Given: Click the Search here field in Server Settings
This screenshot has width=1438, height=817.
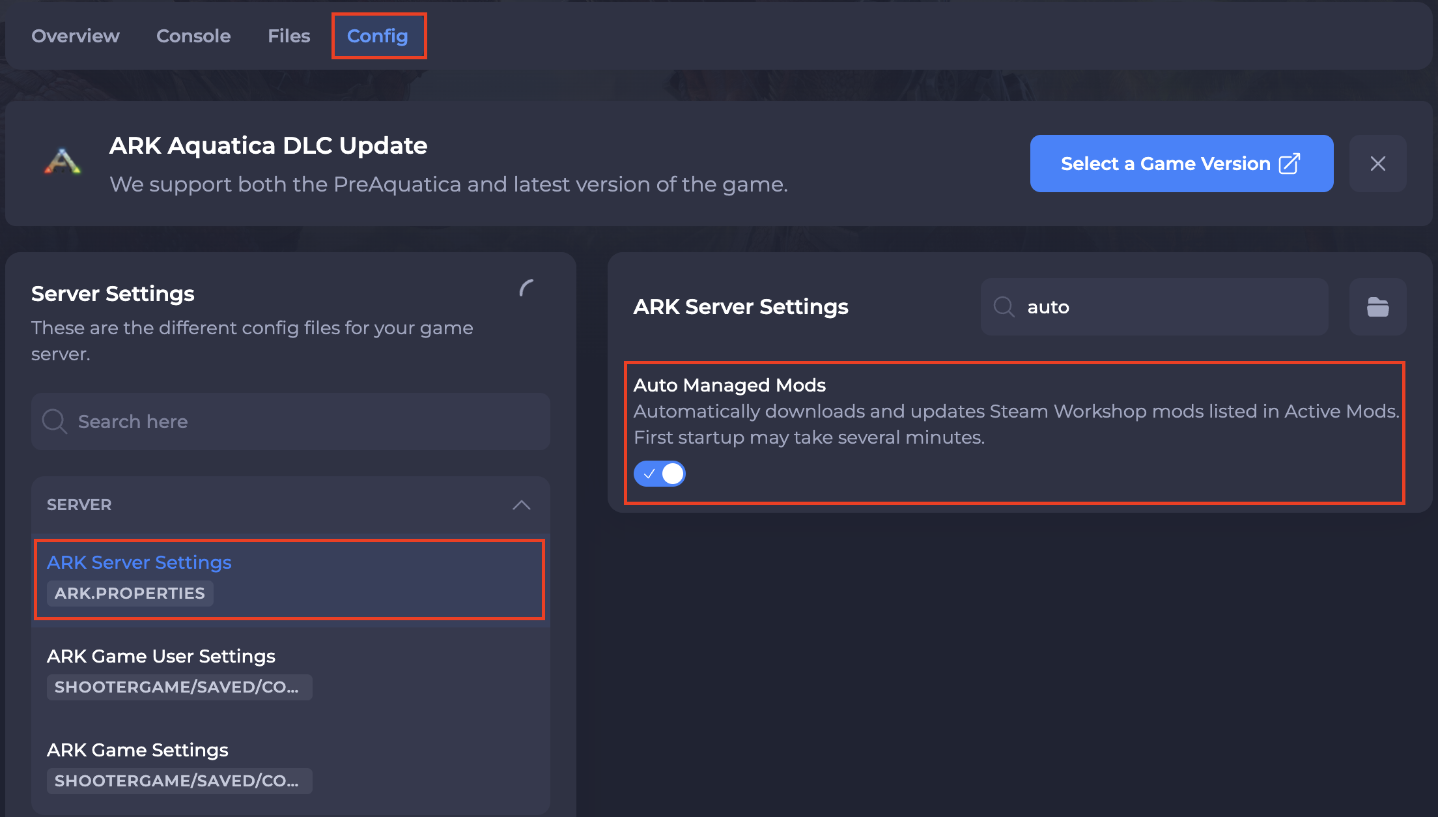Looking at the screenshot, I should pos(290,422).
